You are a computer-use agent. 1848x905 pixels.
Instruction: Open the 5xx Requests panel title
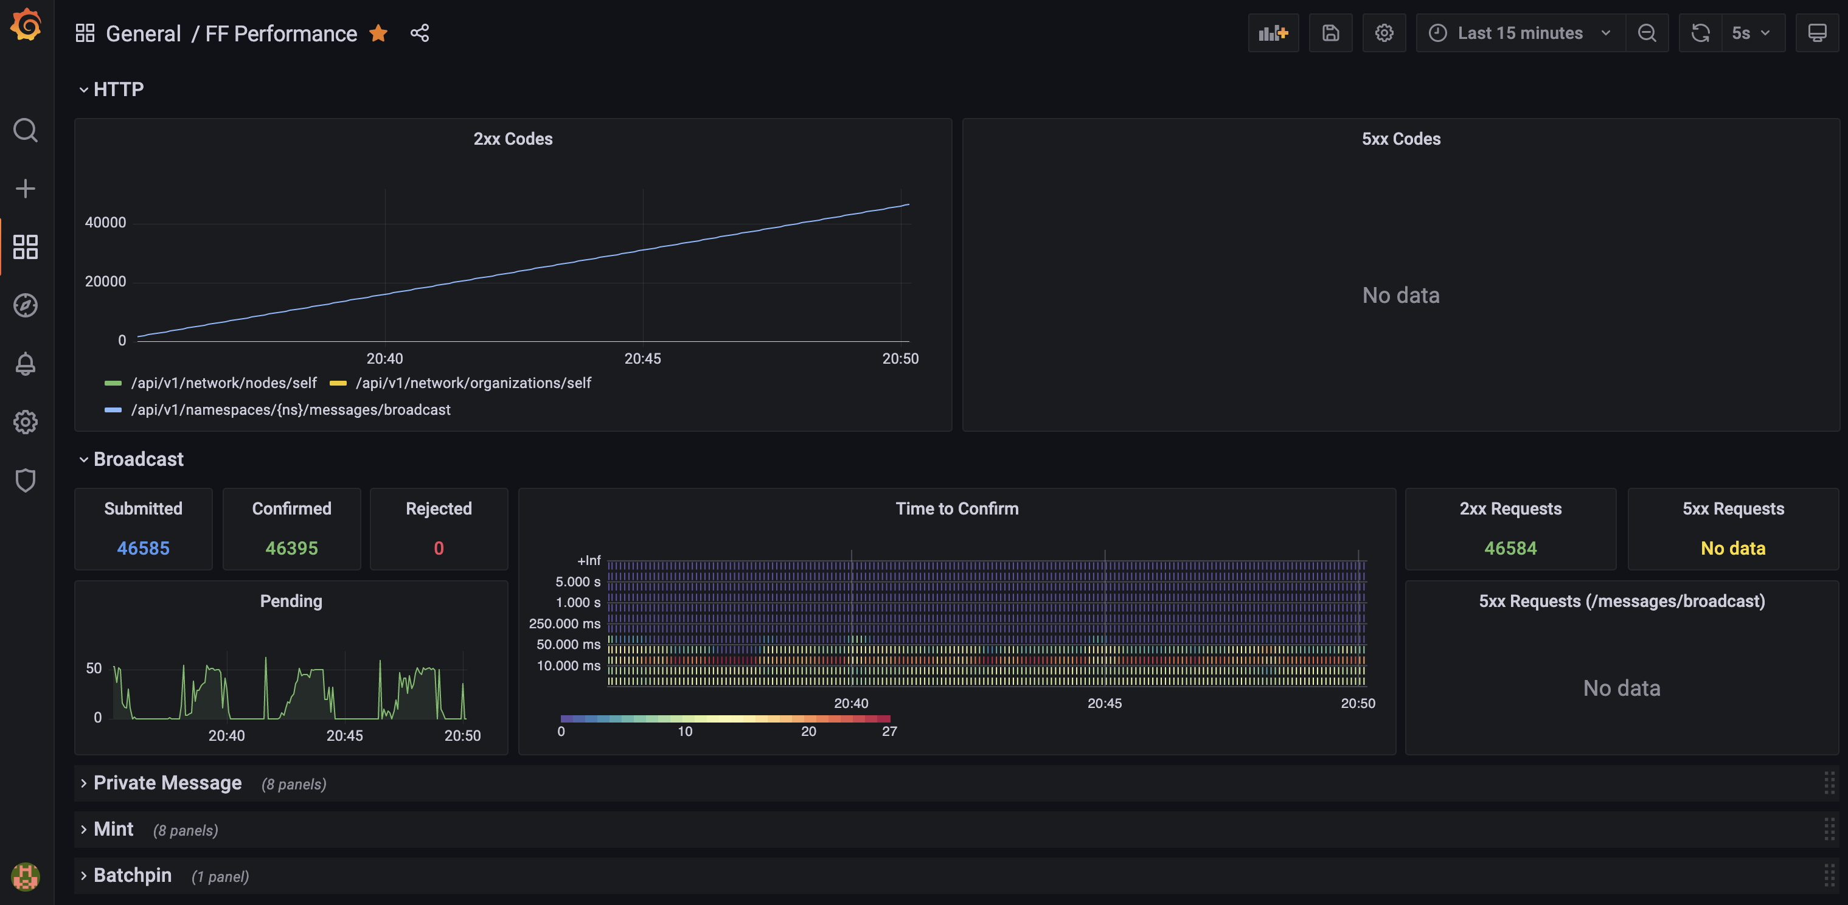tap(1734, 508)
